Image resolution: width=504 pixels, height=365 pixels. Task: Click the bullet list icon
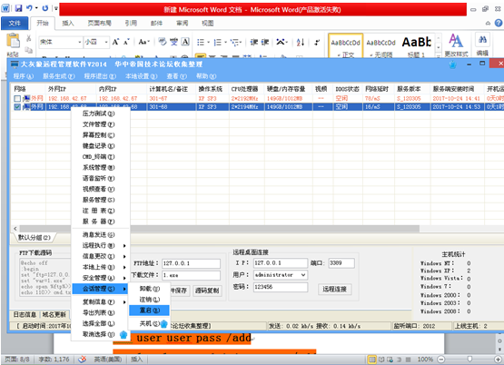pyautogui.click(x=201, y=42)
